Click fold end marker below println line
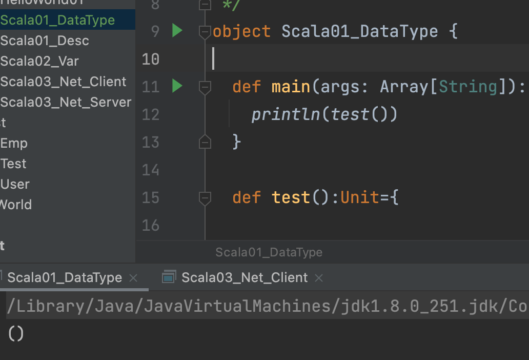This screenshot has width=529, height=360. click(205, 142)
